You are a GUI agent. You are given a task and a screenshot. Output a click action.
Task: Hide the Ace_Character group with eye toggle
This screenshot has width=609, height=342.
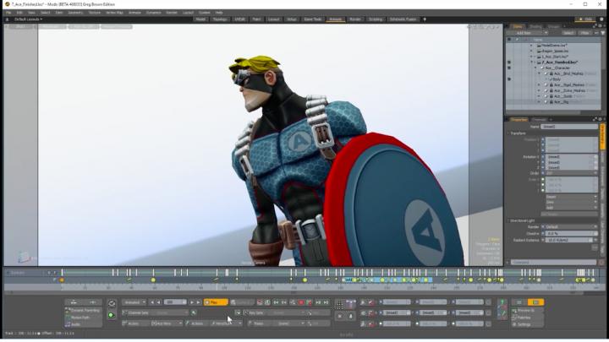tap(509, 68)
